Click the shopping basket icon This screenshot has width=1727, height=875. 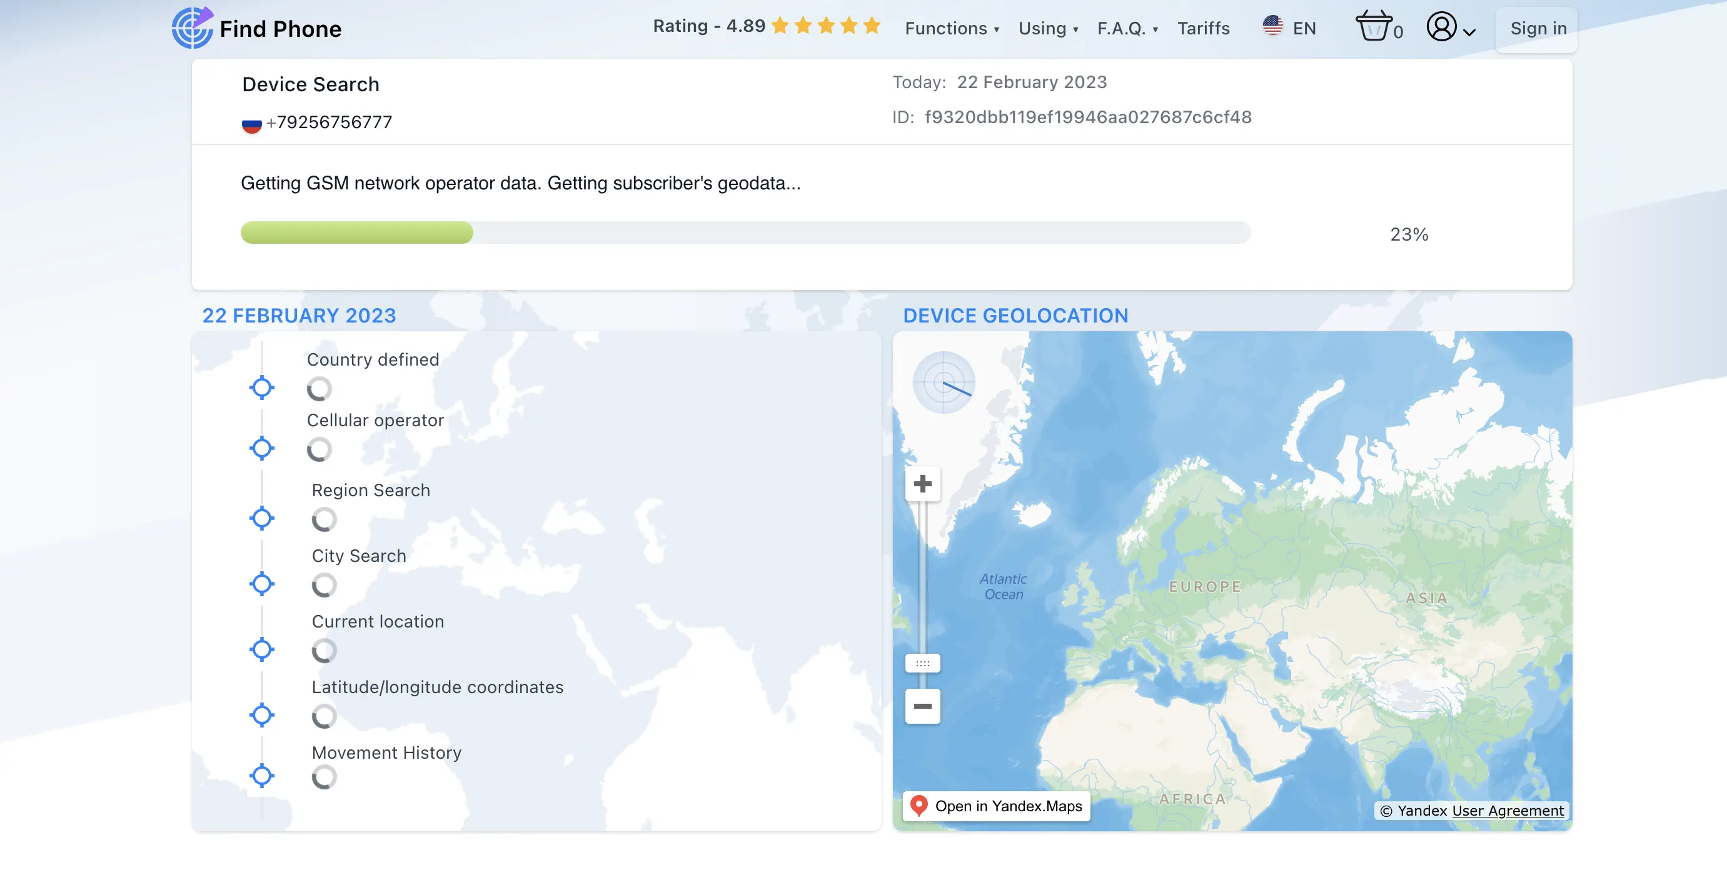point(1374,28)
